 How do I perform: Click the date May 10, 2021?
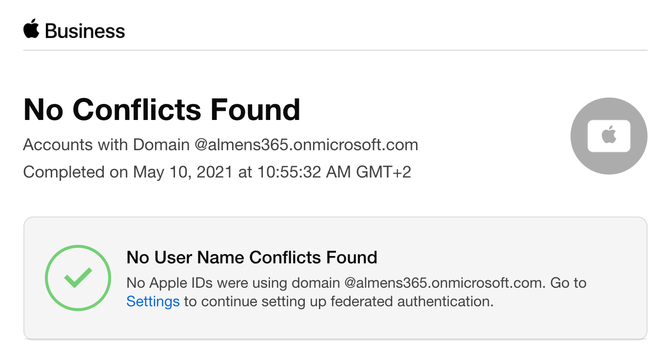coord(182,172)
